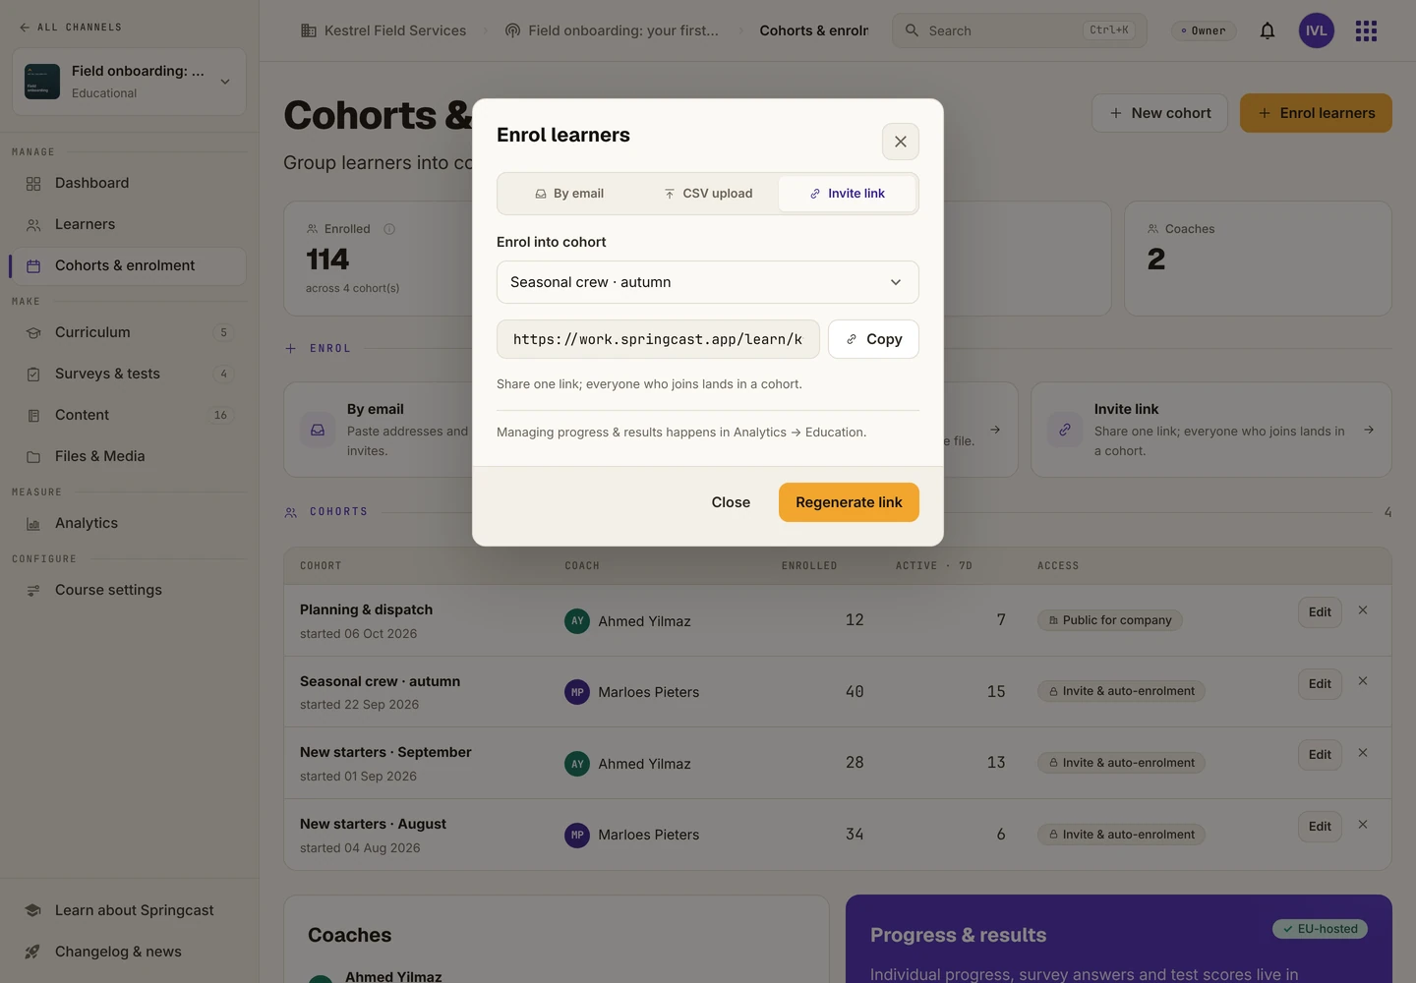Click the Curriculum graduation cap icon
1416x983 pixels.
[x=33, y=333]
